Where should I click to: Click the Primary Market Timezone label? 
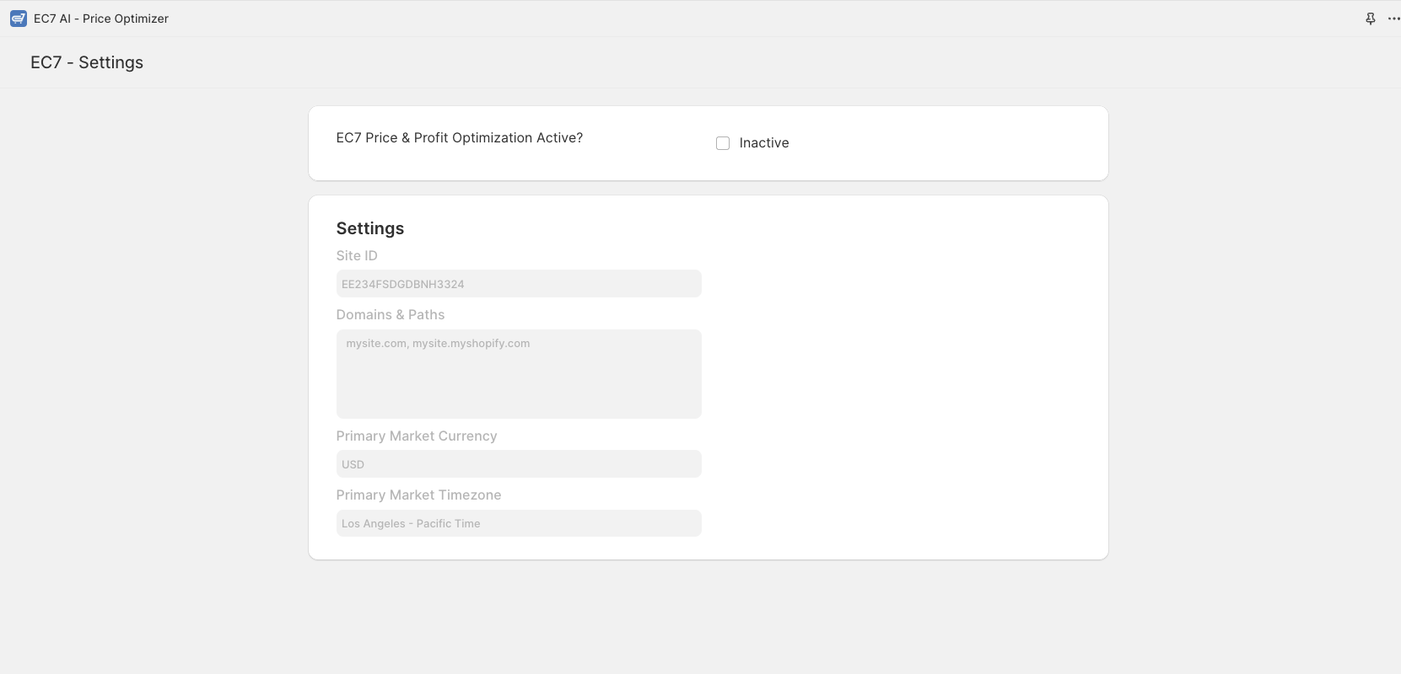pos(418,495)
